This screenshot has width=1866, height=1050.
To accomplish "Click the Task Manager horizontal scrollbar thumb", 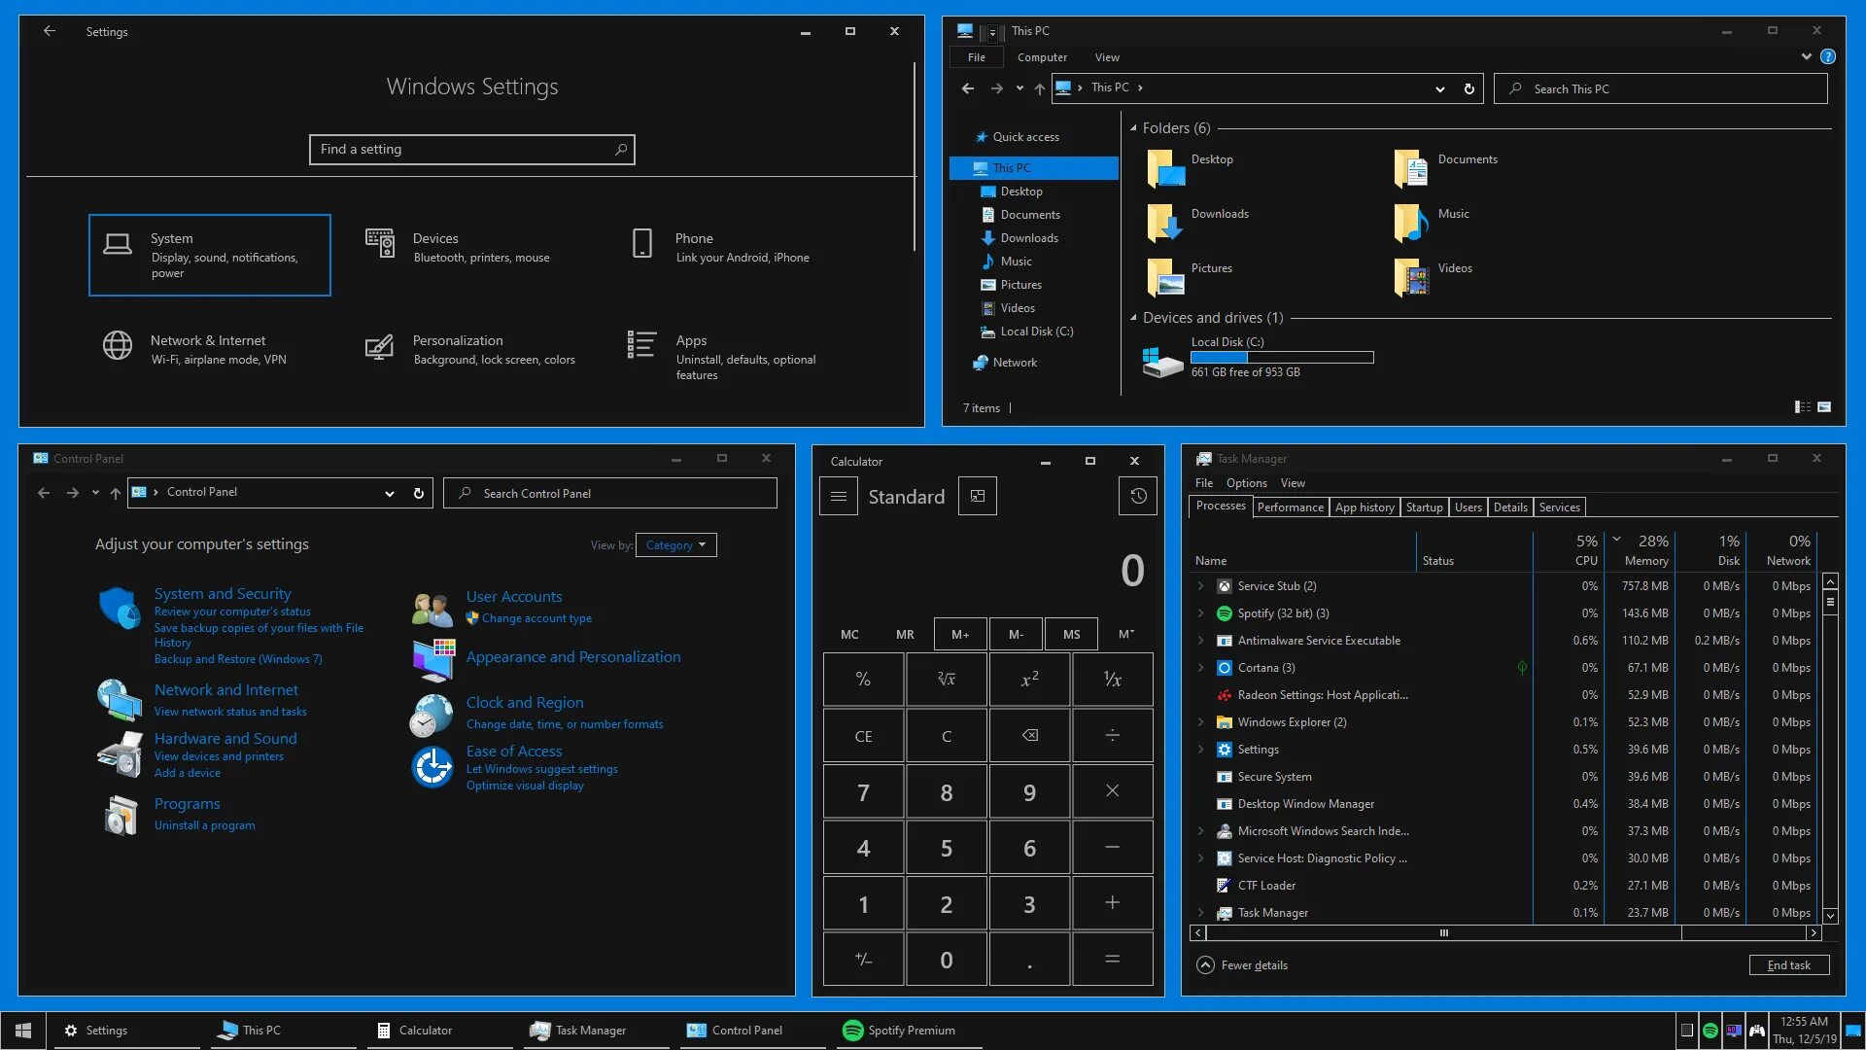I will click(x=1444, y=933).
